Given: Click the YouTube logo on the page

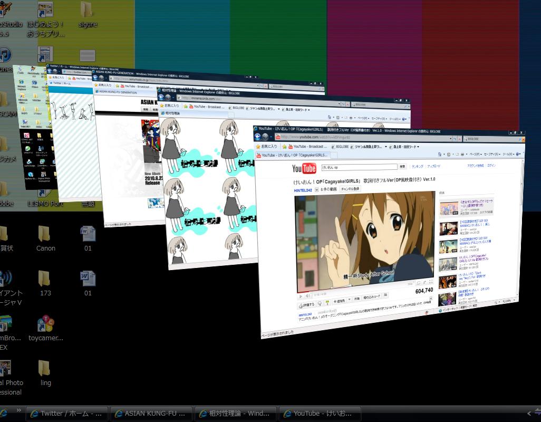Looking at the screenshot, I should point(304,168).
